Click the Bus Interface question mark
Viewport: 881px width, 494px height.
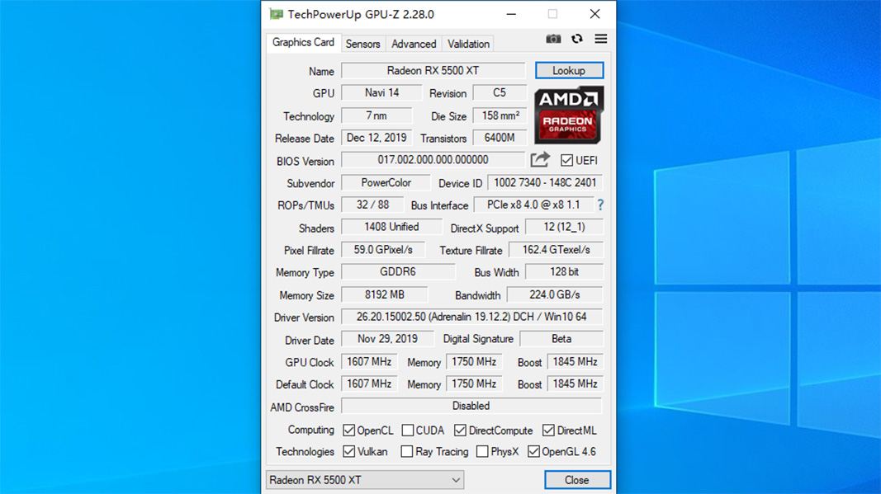600,205
